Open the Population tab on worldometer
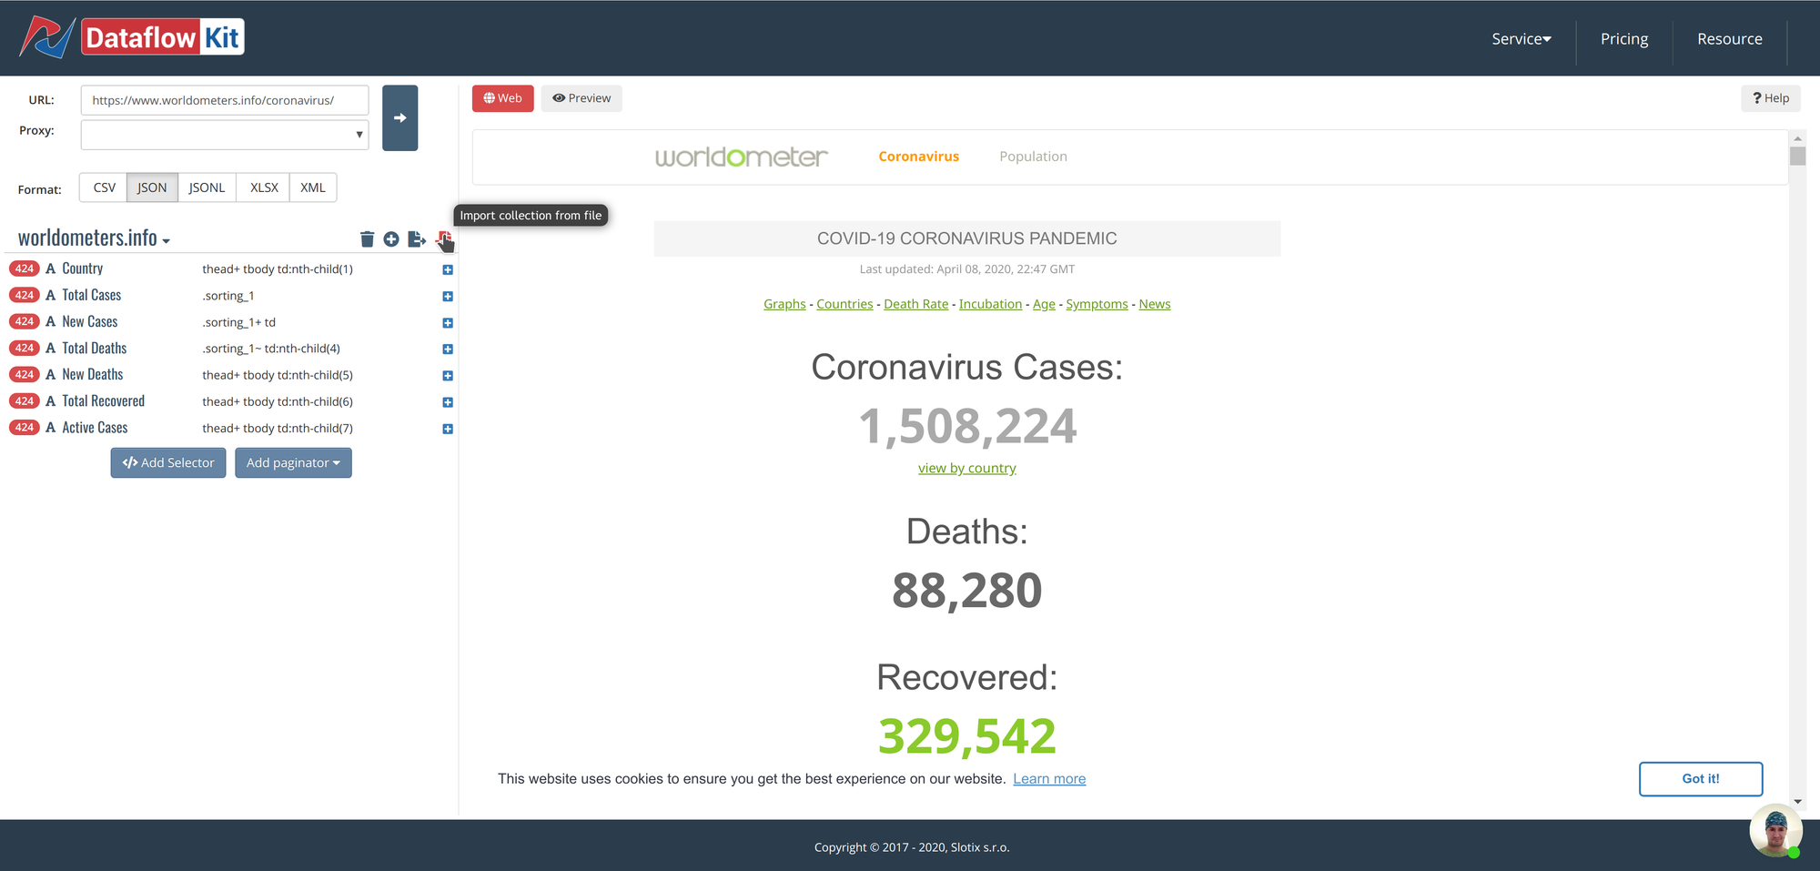The image size is (1820, 871). (1033, 157)
